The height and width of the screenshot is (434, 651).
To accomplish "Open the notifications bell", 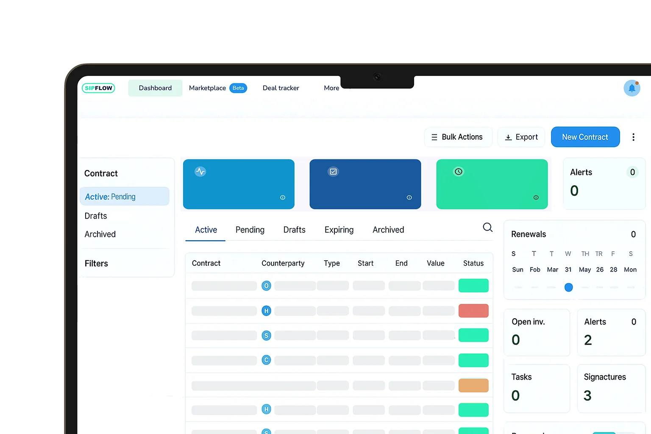I will pyautogui.click(x=632, y=88).
